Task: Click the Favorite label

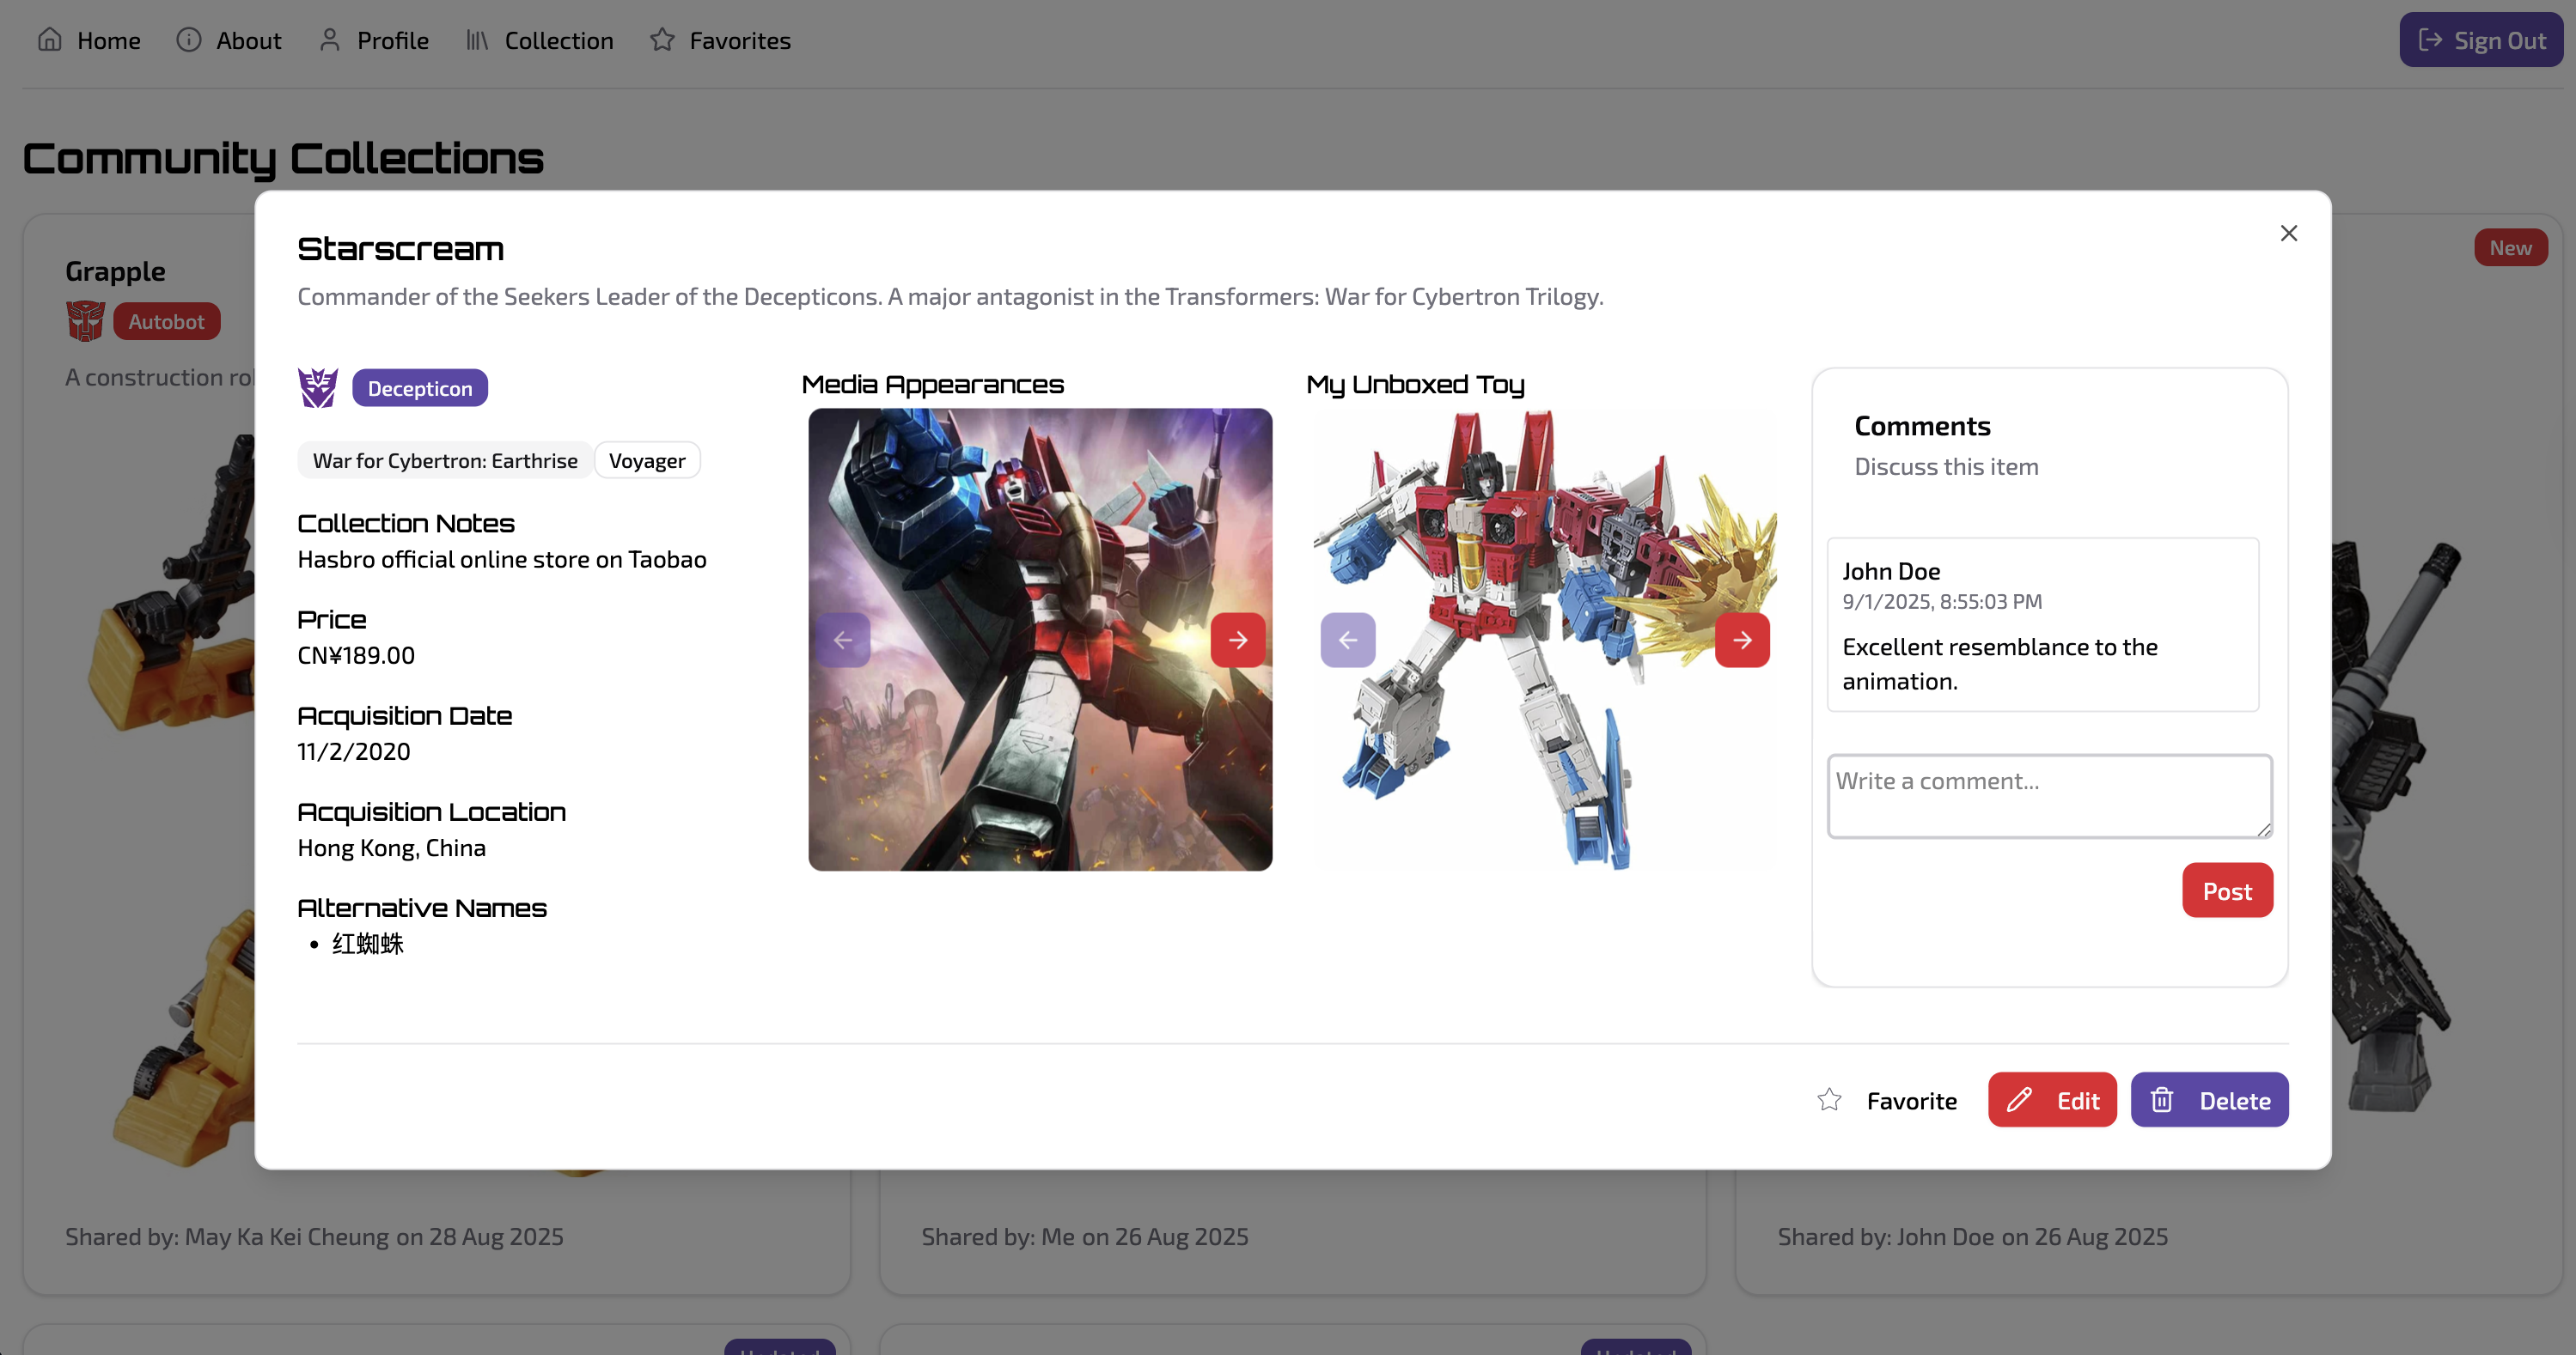Action: (1912, 1100)
